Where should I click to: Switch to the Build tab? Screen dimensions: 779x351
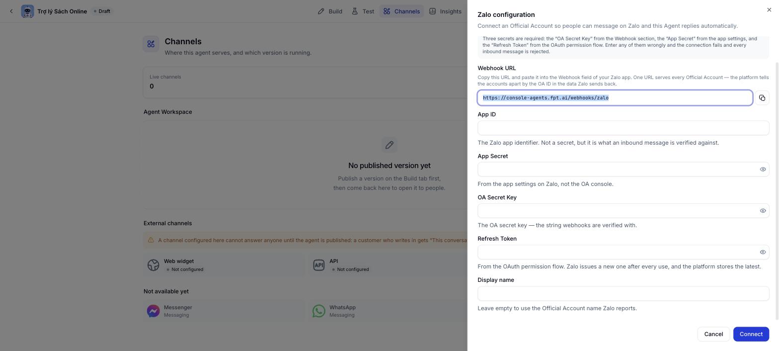point(330,11)
